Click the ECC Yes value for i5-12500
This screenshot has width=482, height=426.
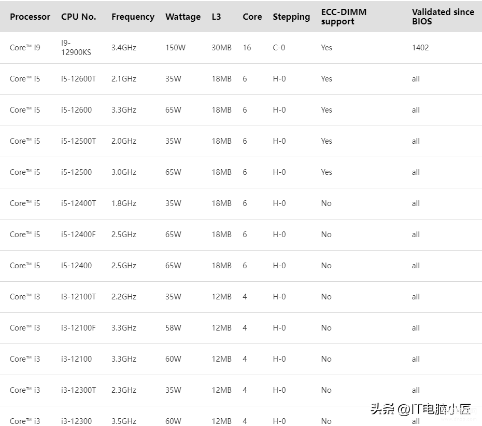pos(327,172)
